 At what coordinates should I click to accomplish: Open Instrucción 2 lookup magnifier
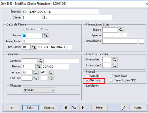coord(114,65)
